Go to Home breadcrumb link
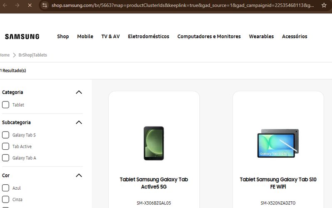 pos(5,55)
